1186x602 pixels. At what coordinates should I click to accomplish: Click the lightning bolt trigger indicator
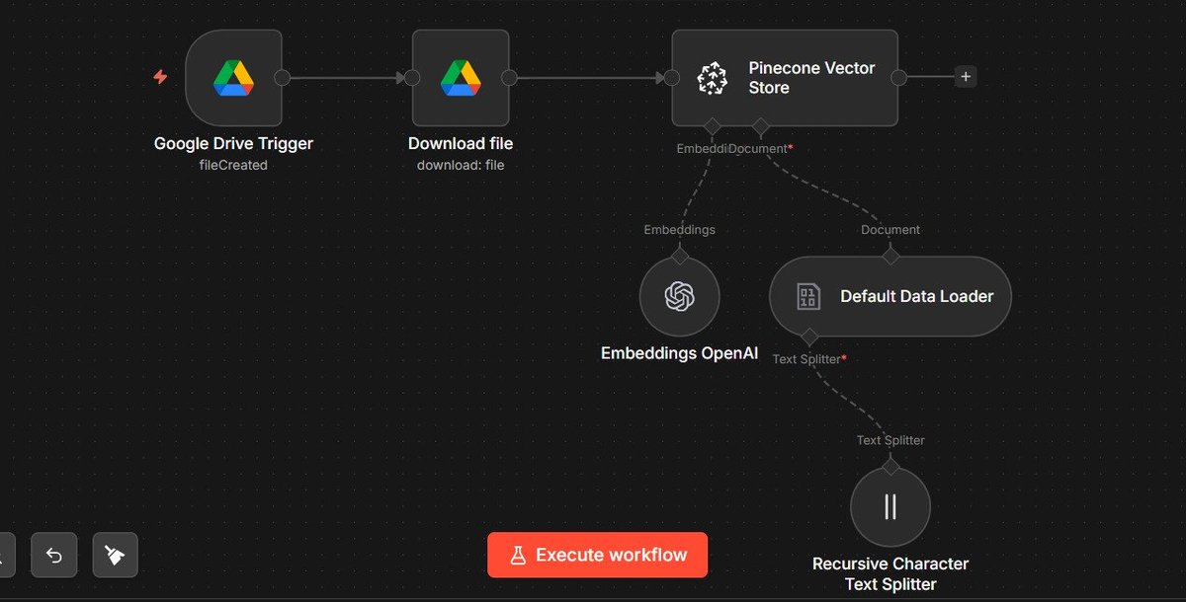point(160,77)
